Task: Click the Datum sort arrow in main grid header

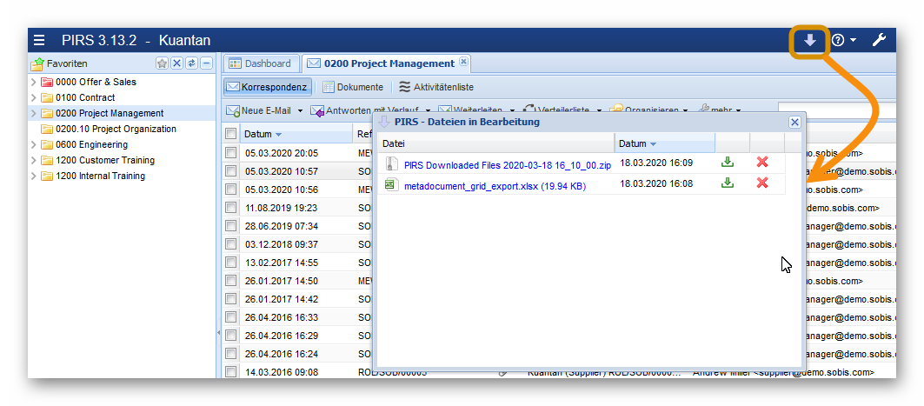Action: (279, 135)
